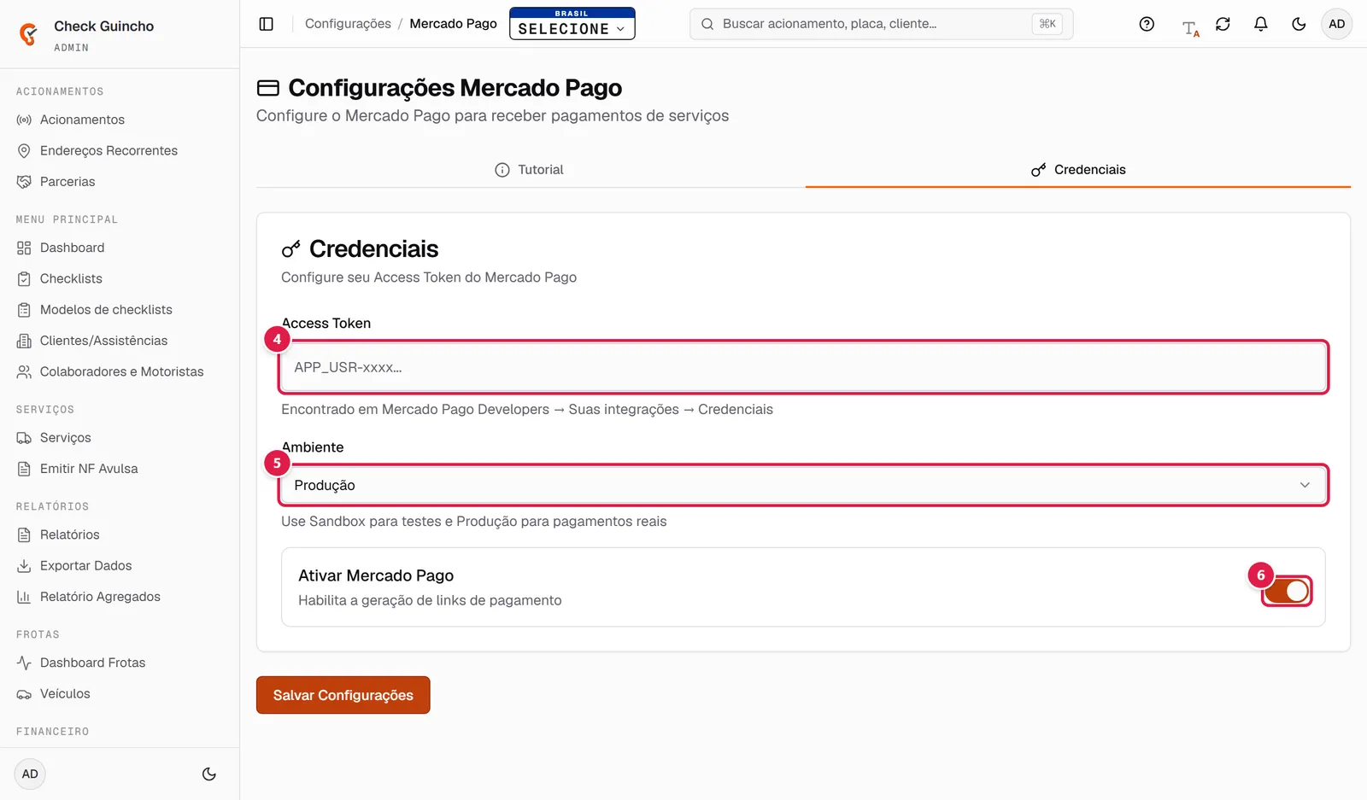Open the notifications bell
The height and width of the screenshot is (800, 1367).
[1260, 24]
